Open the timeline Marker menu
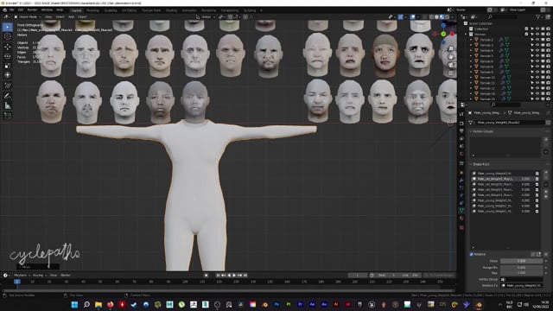Viewport: 553px width, 311px height. pos(66,276)
